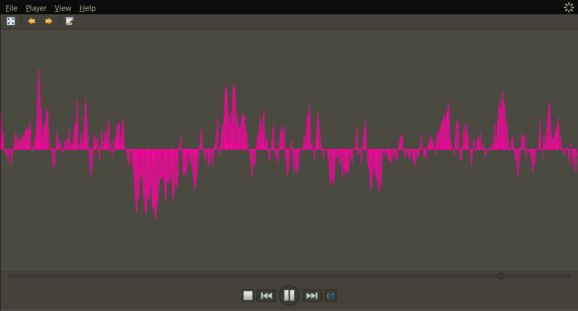Open the Help menu
Image resolution: width=578 pixels, height=311 pixels.
click(87, 8)
